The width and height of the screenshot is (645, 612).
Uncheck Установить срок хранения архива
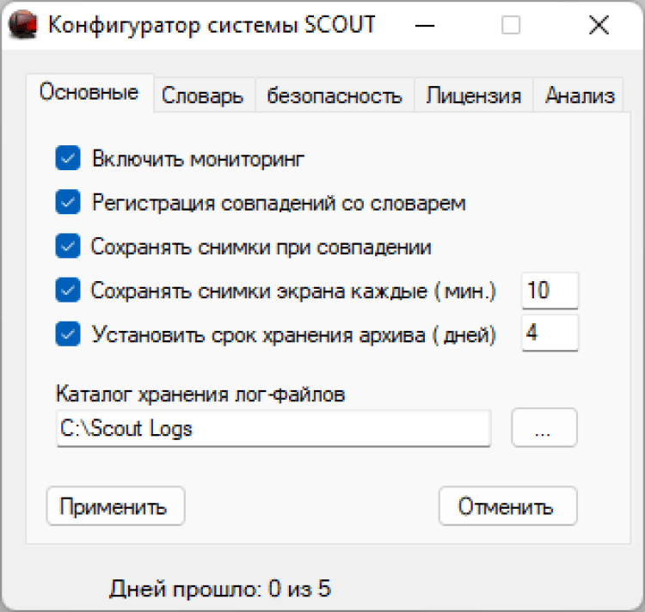click(67, 334)
